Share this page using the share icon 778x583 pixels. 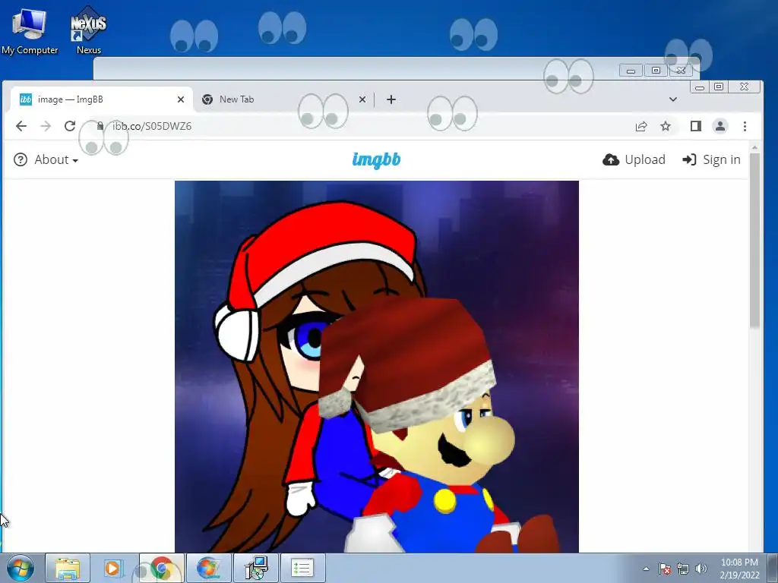tap(641, 127)
